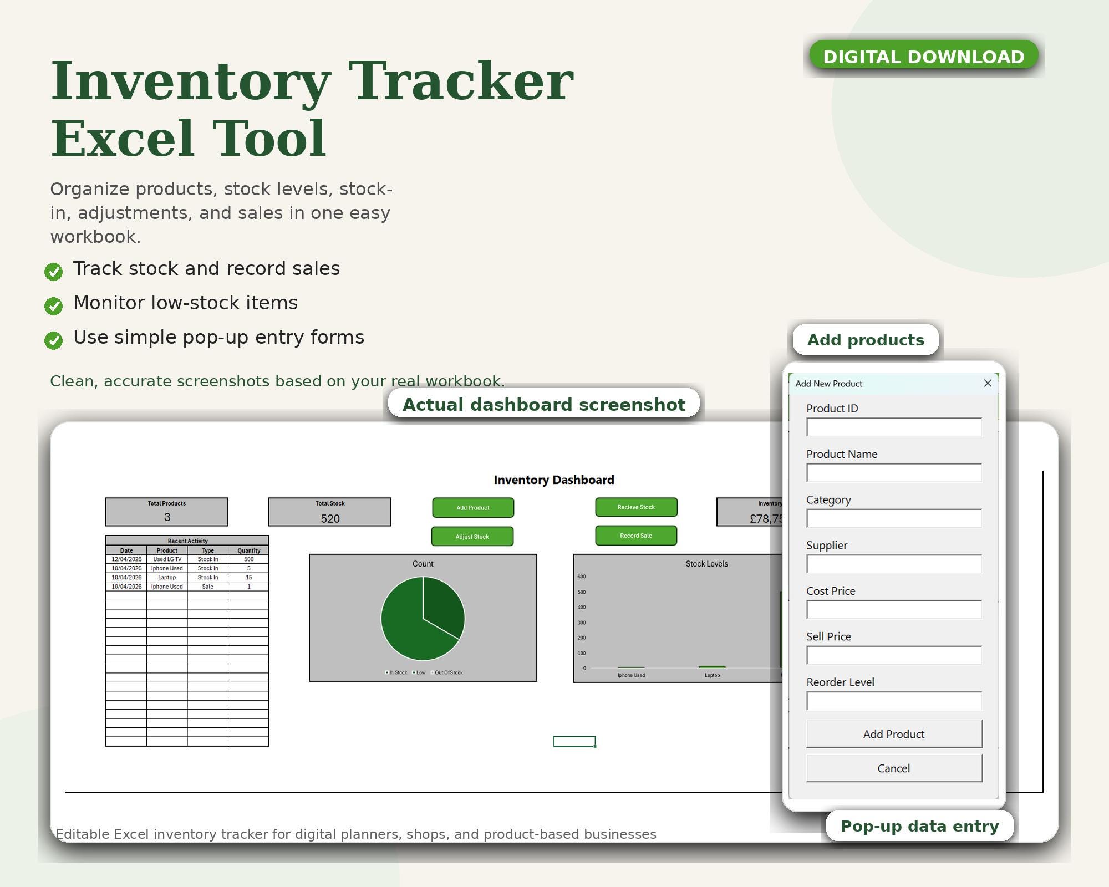Select the Inventory value box
This screenshot has height=887, width=1109.
(x=750, y=512)
